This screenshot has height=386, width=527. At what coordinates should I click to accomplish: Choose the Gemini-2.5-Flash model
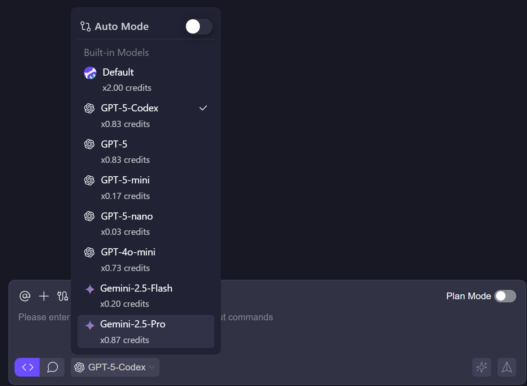click(146, 295)
